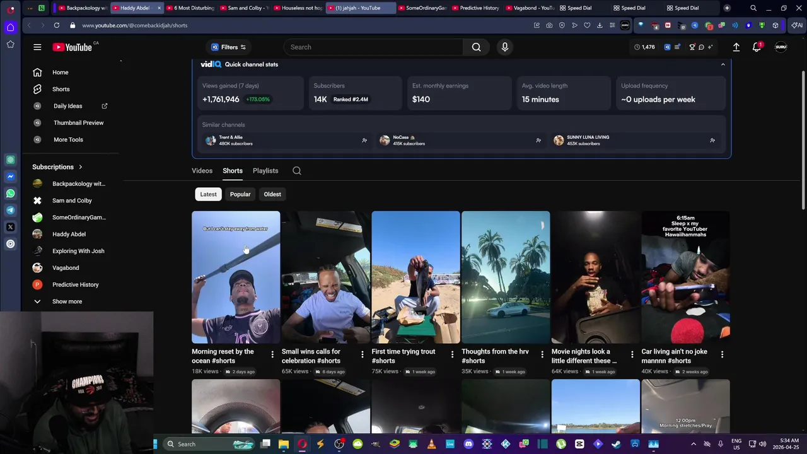This screenshot has width=807, height=454.
Task: Open the vidIQ chat bubble icon
Action: pos(701,47)
